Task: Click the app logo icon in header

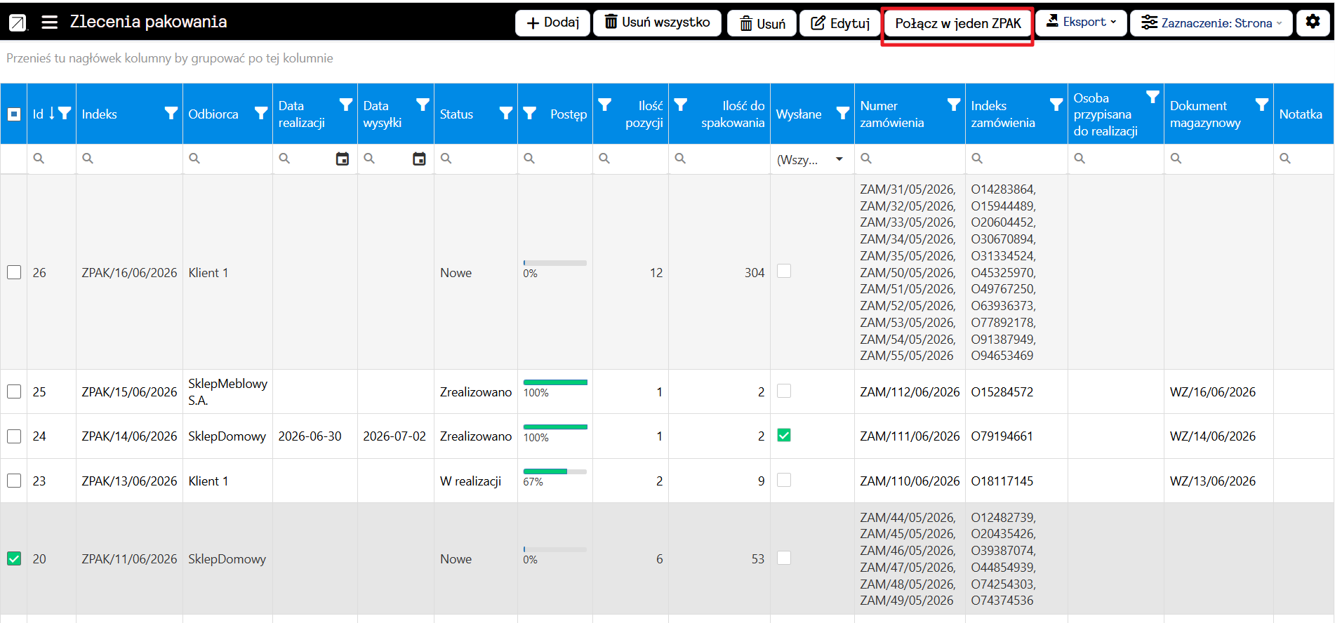Action: pyautogui.click(x=18, y=22)
